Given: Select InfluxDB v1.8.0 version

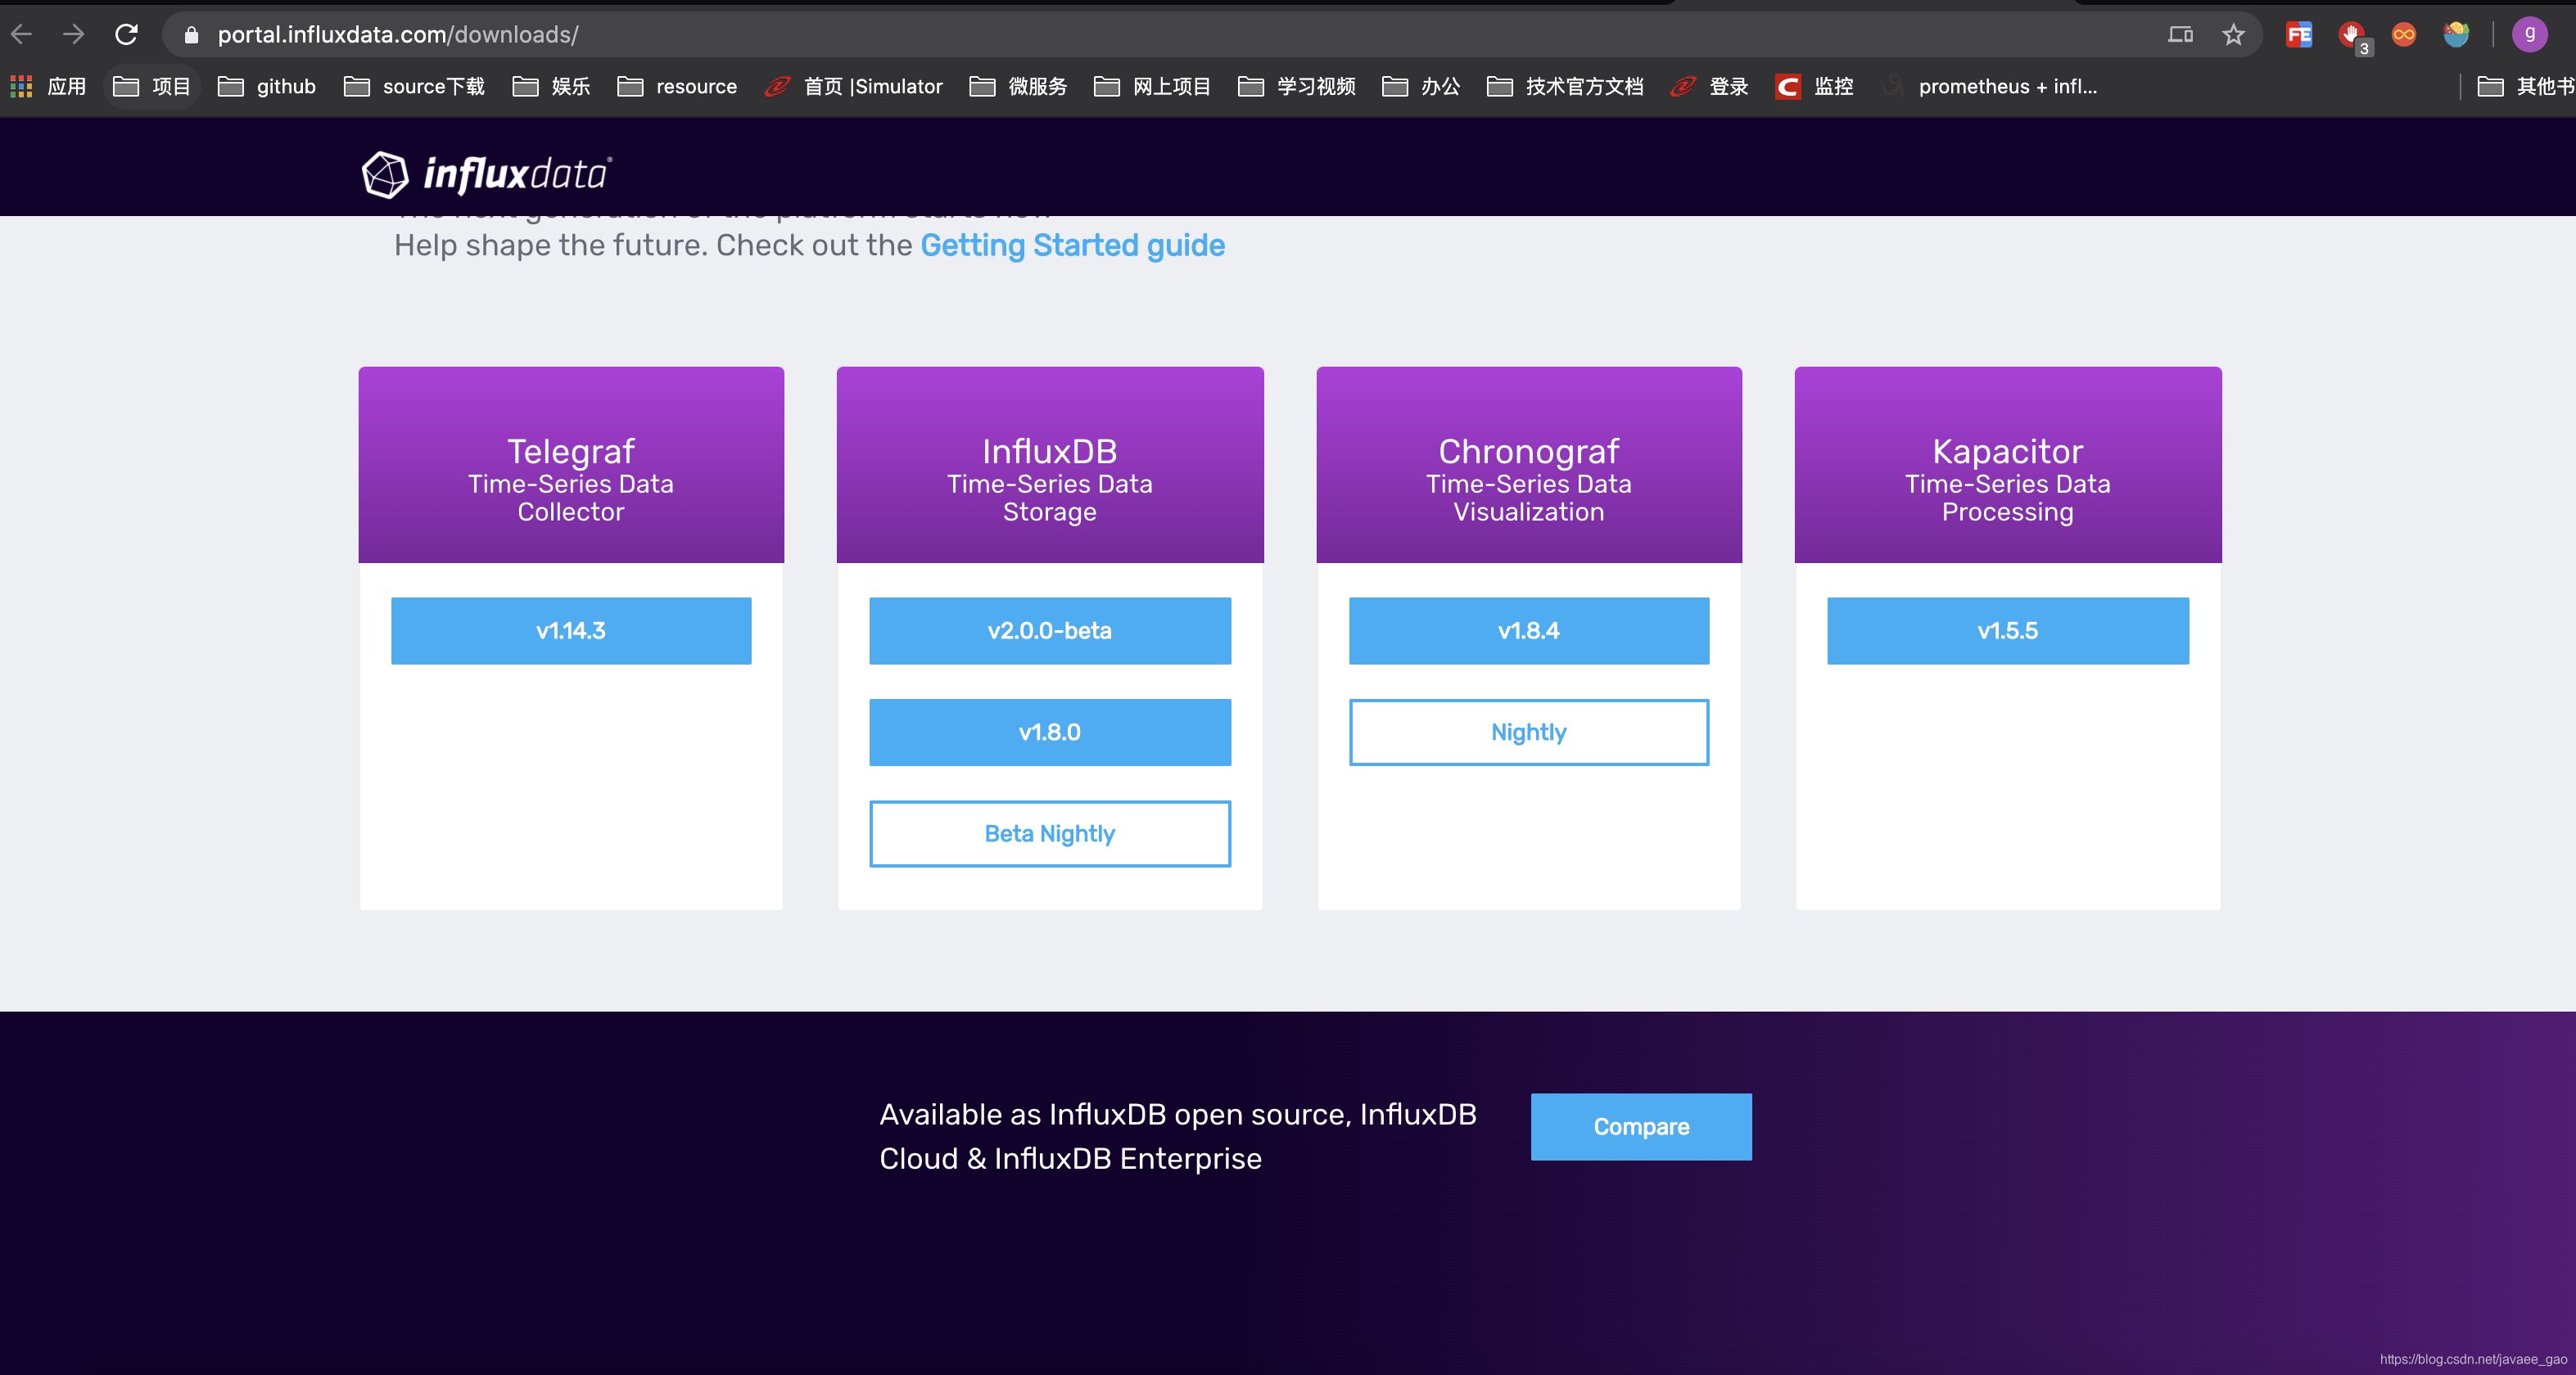Looking at the screenshot, I should (x=1050, y=733).
